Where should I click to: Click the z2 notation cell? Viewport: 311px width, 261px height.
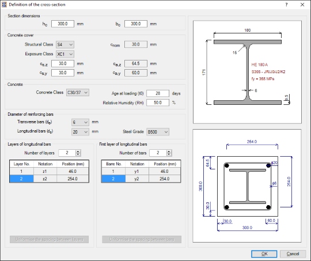(45, 179)
